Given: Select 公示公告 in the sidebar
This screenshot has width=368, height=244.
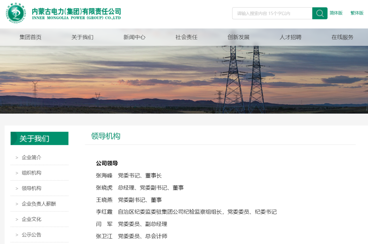Looking at the screenshot, I should click(31, 235).
